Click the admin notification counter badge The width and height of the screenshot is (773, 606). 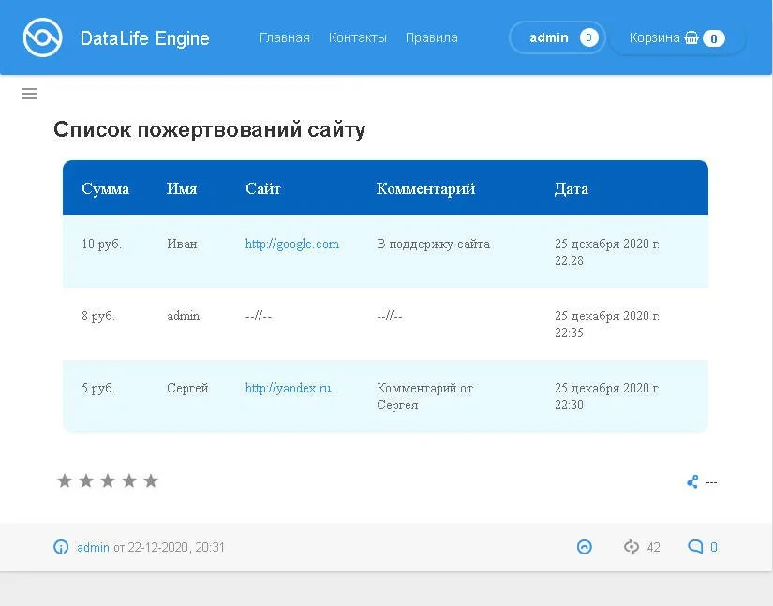tap(588, 37)
